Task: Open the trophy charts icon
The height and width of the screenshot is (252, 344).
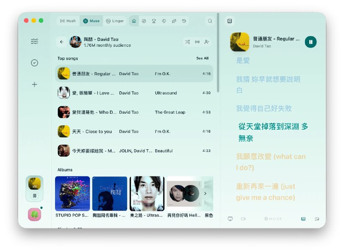Action: (x=154, y=21)
